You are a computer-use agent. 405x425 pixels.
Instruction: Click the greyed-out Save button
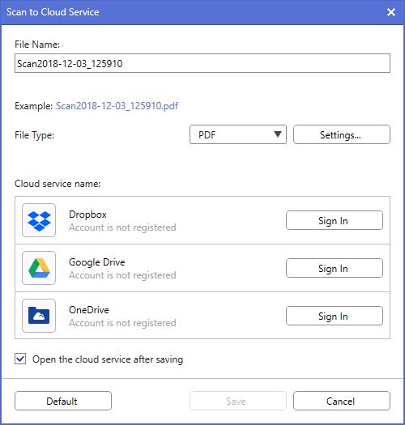click(238, 401)
